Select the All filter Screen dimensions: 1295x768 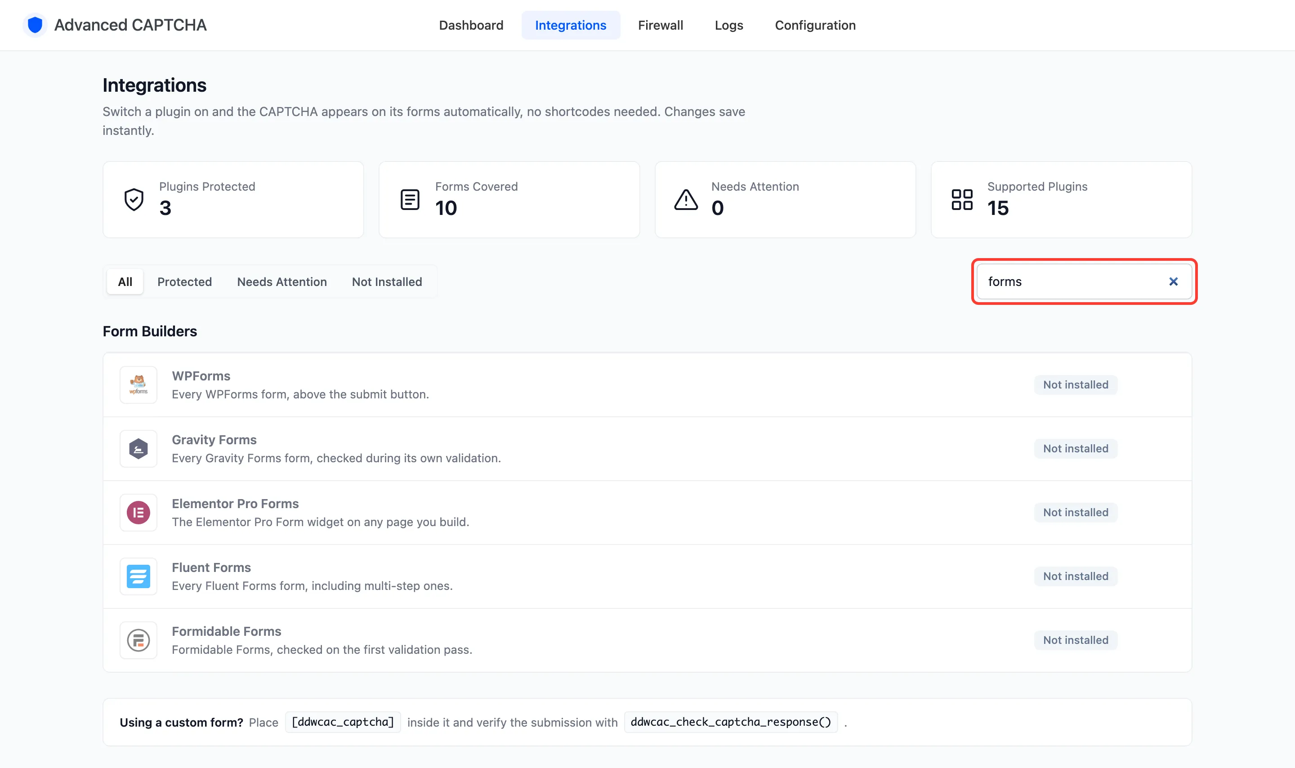tap(125, 281)
